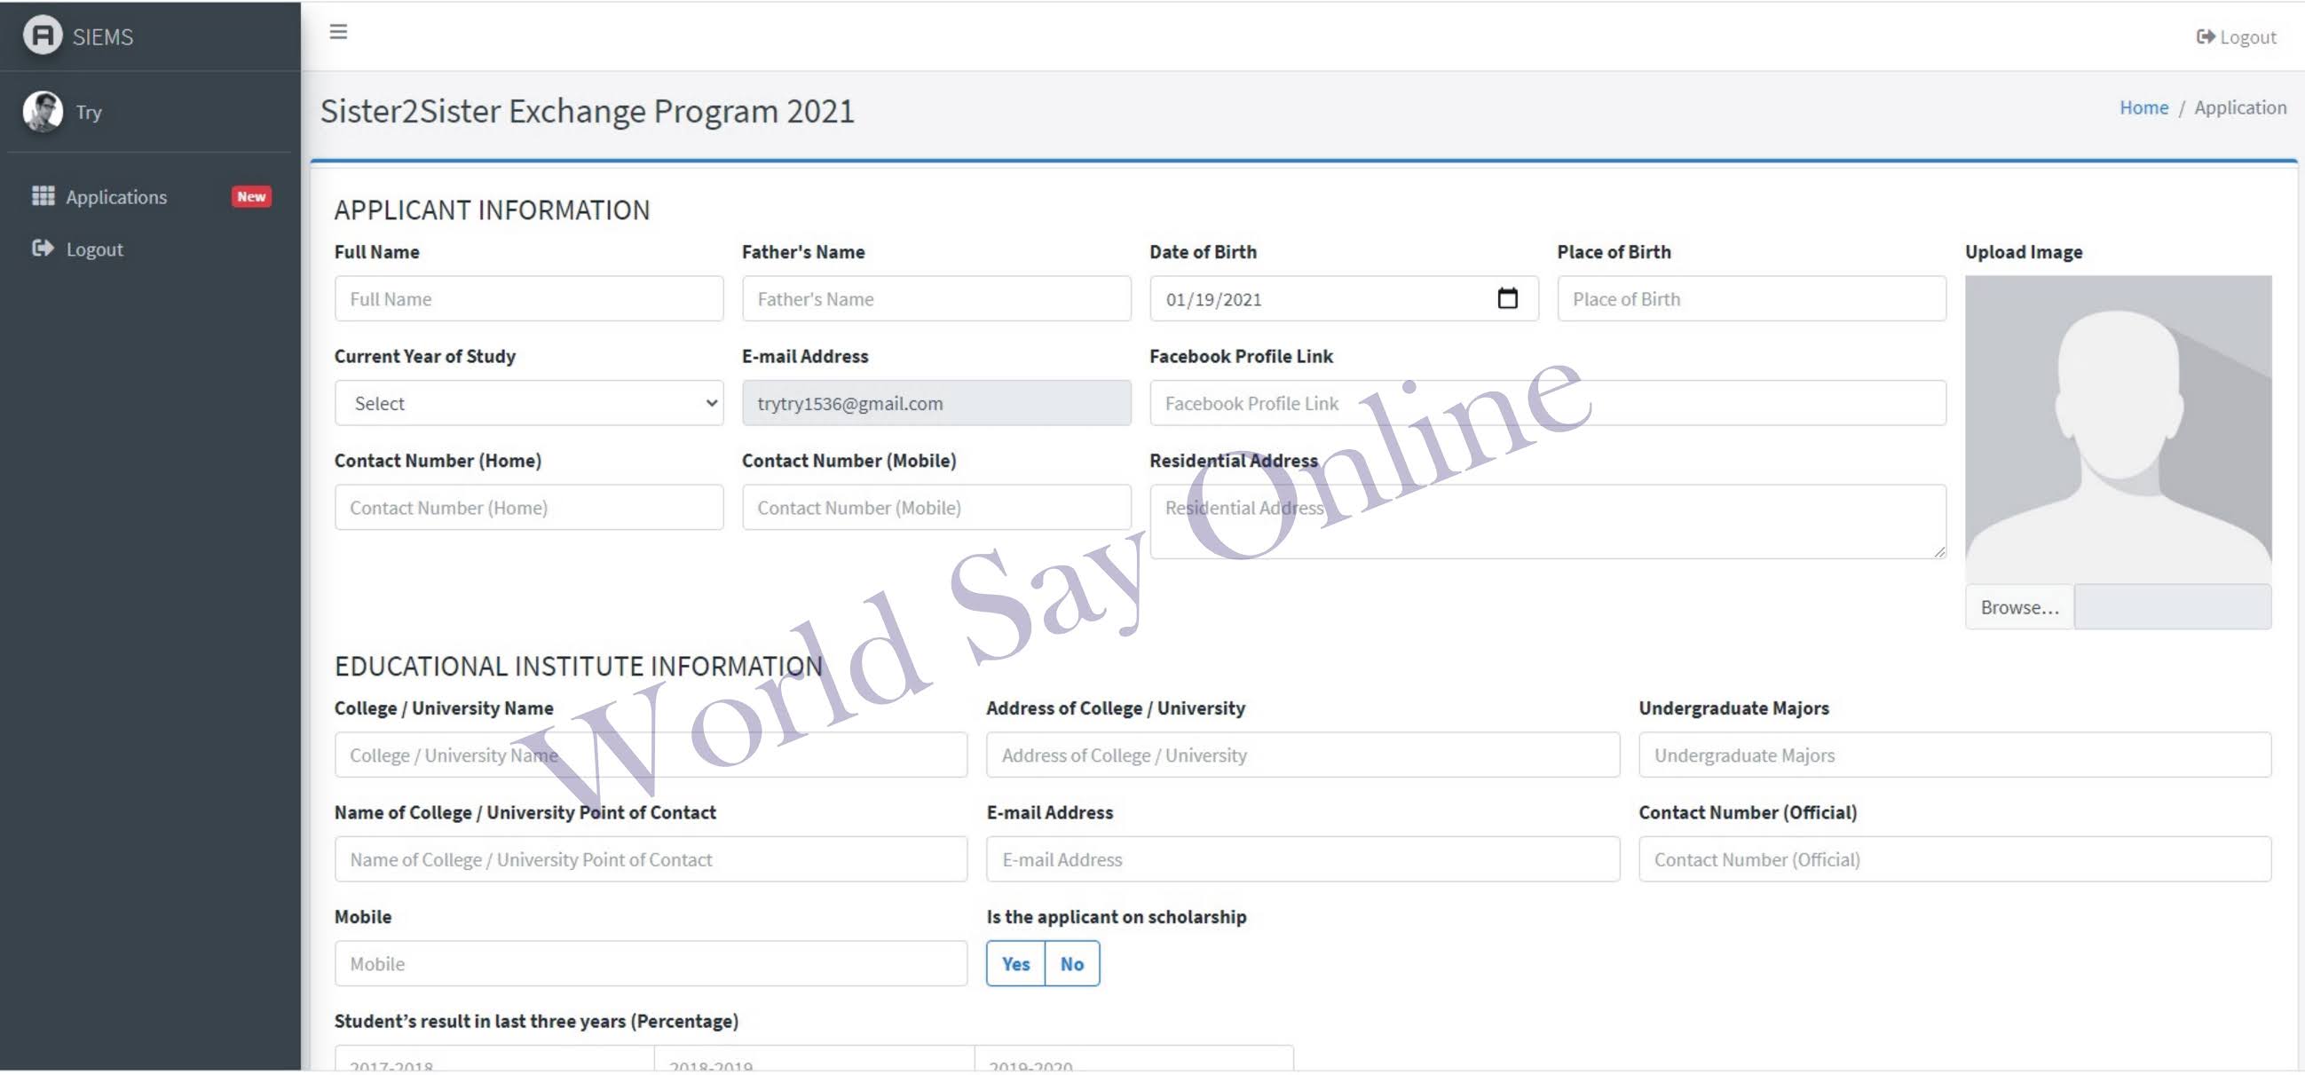Viewport: 2305px width, 1075px height.
Task: Click the top-right Logout icon
Action: 2205,36
